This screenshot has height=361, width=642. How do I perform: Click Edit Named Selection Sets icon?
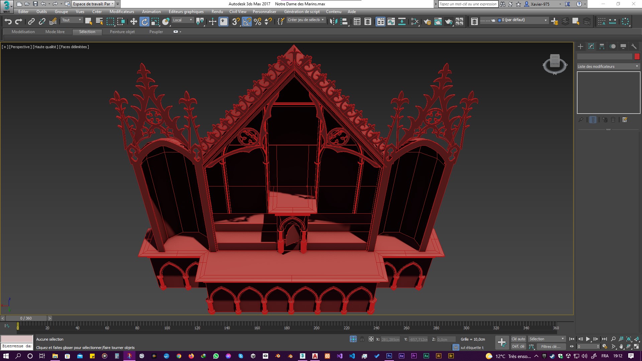pyautogui.click(x=281, y=22)
